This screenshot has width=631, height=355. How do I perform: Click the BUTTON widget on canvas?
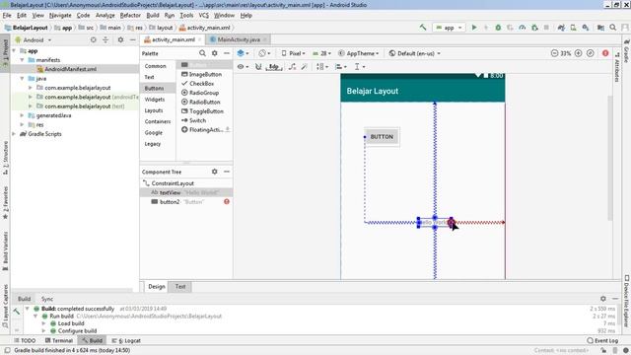(382, 137)
